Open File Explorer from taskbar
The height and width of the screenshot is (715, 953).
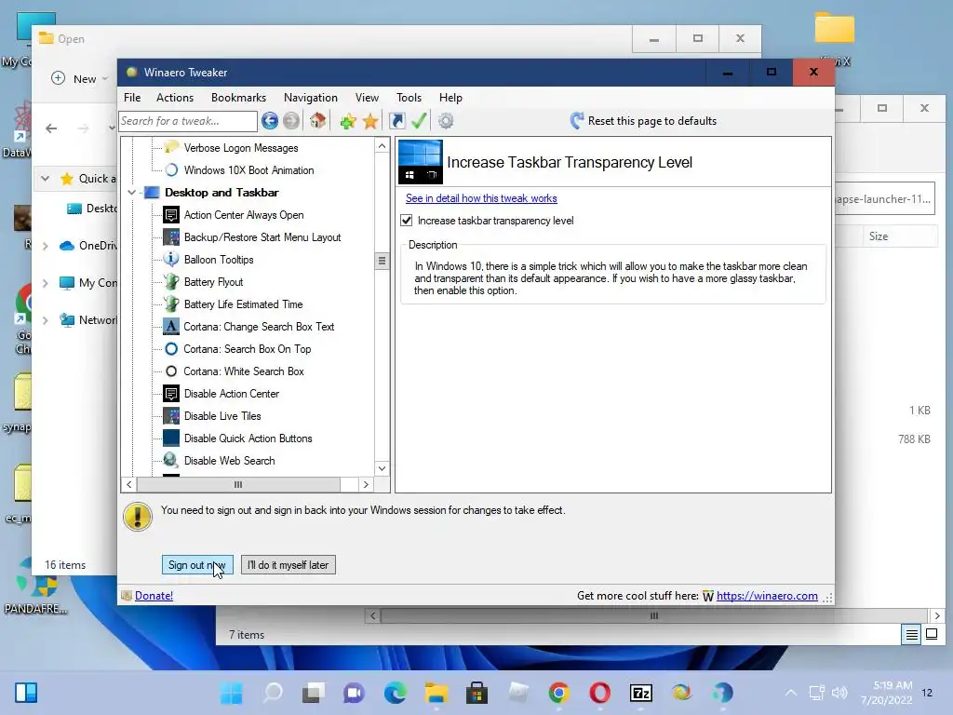[436, 693]
